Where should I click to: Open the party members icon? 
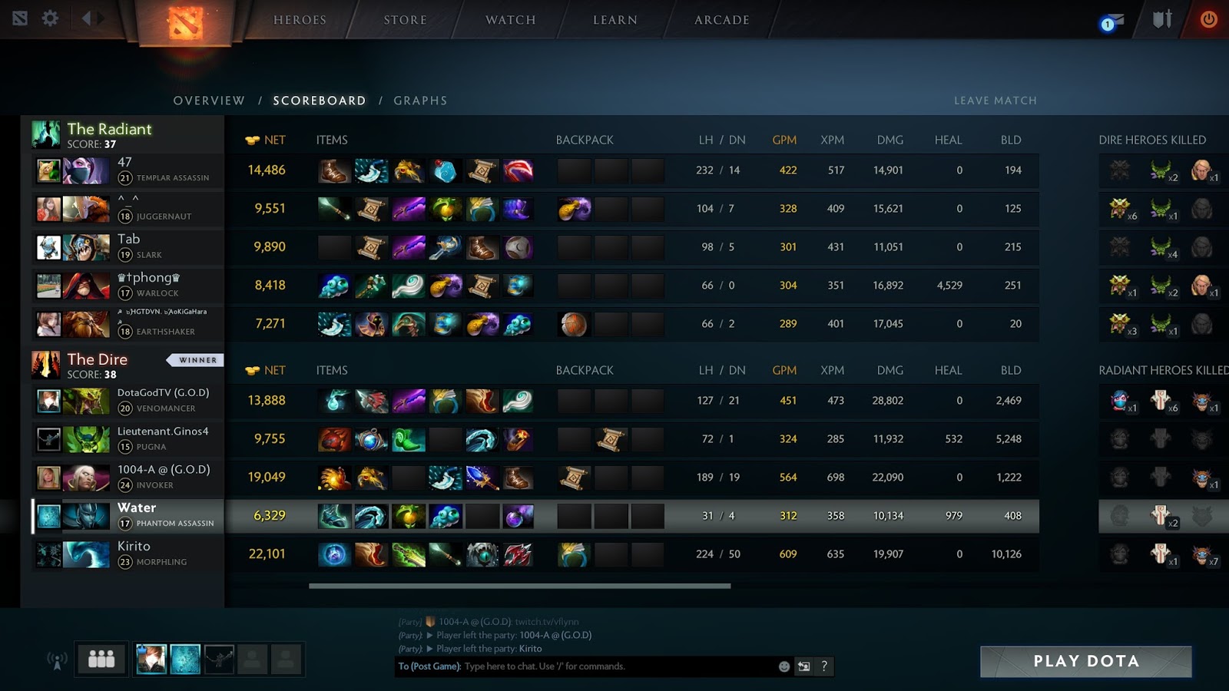point(101,659)
